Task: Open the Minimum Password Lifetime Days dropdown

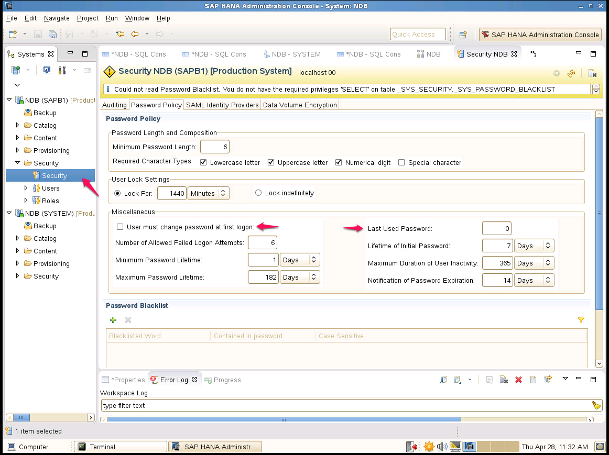Action: [299, 260]
